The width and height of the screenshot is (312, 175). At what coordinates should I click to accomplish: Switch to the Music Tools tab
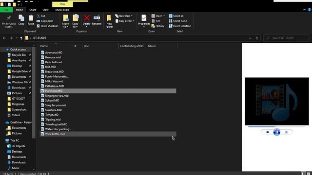pyautogui.click(x=62, y=10)
